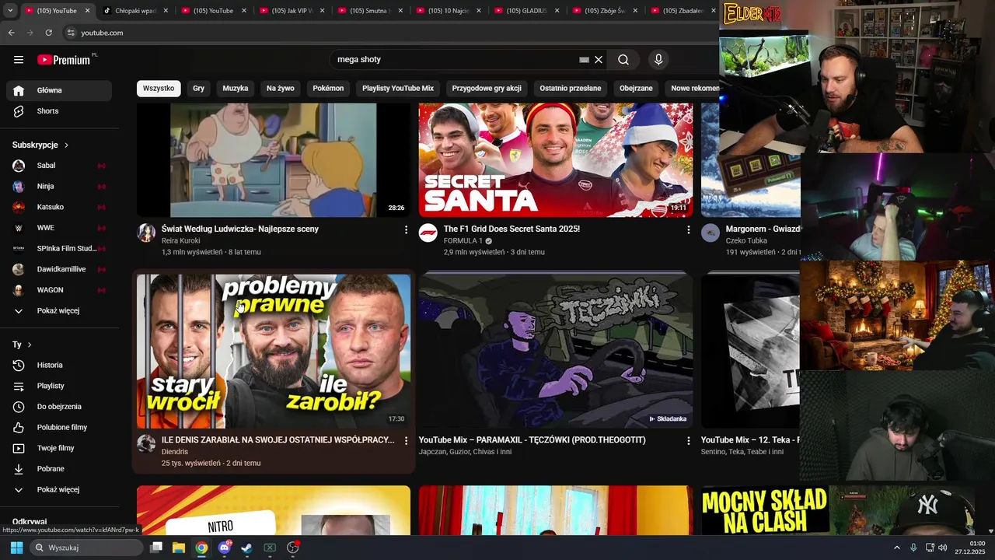Select Ostatnio przesłane chip
Screen dimensions: 995x560
point(571,89)
